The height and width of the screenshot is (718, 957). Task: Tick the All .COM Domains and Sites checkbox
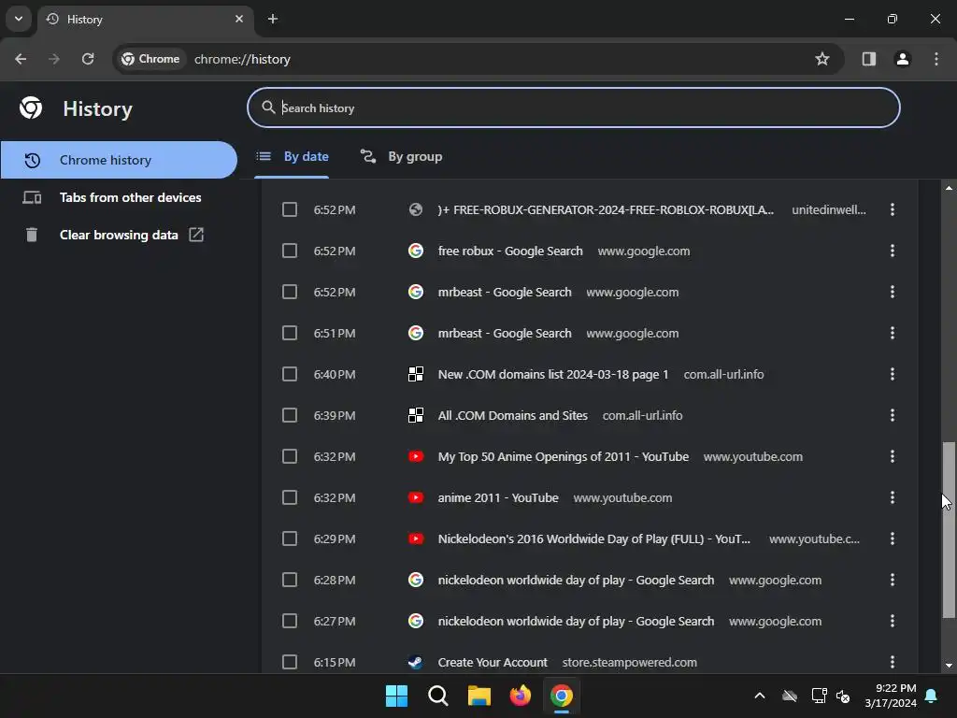click(290, 416)
